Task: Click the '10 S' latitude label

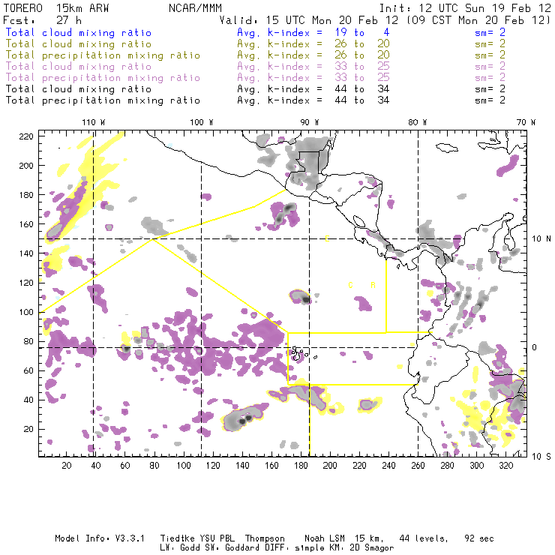Action: click(541, 457)
